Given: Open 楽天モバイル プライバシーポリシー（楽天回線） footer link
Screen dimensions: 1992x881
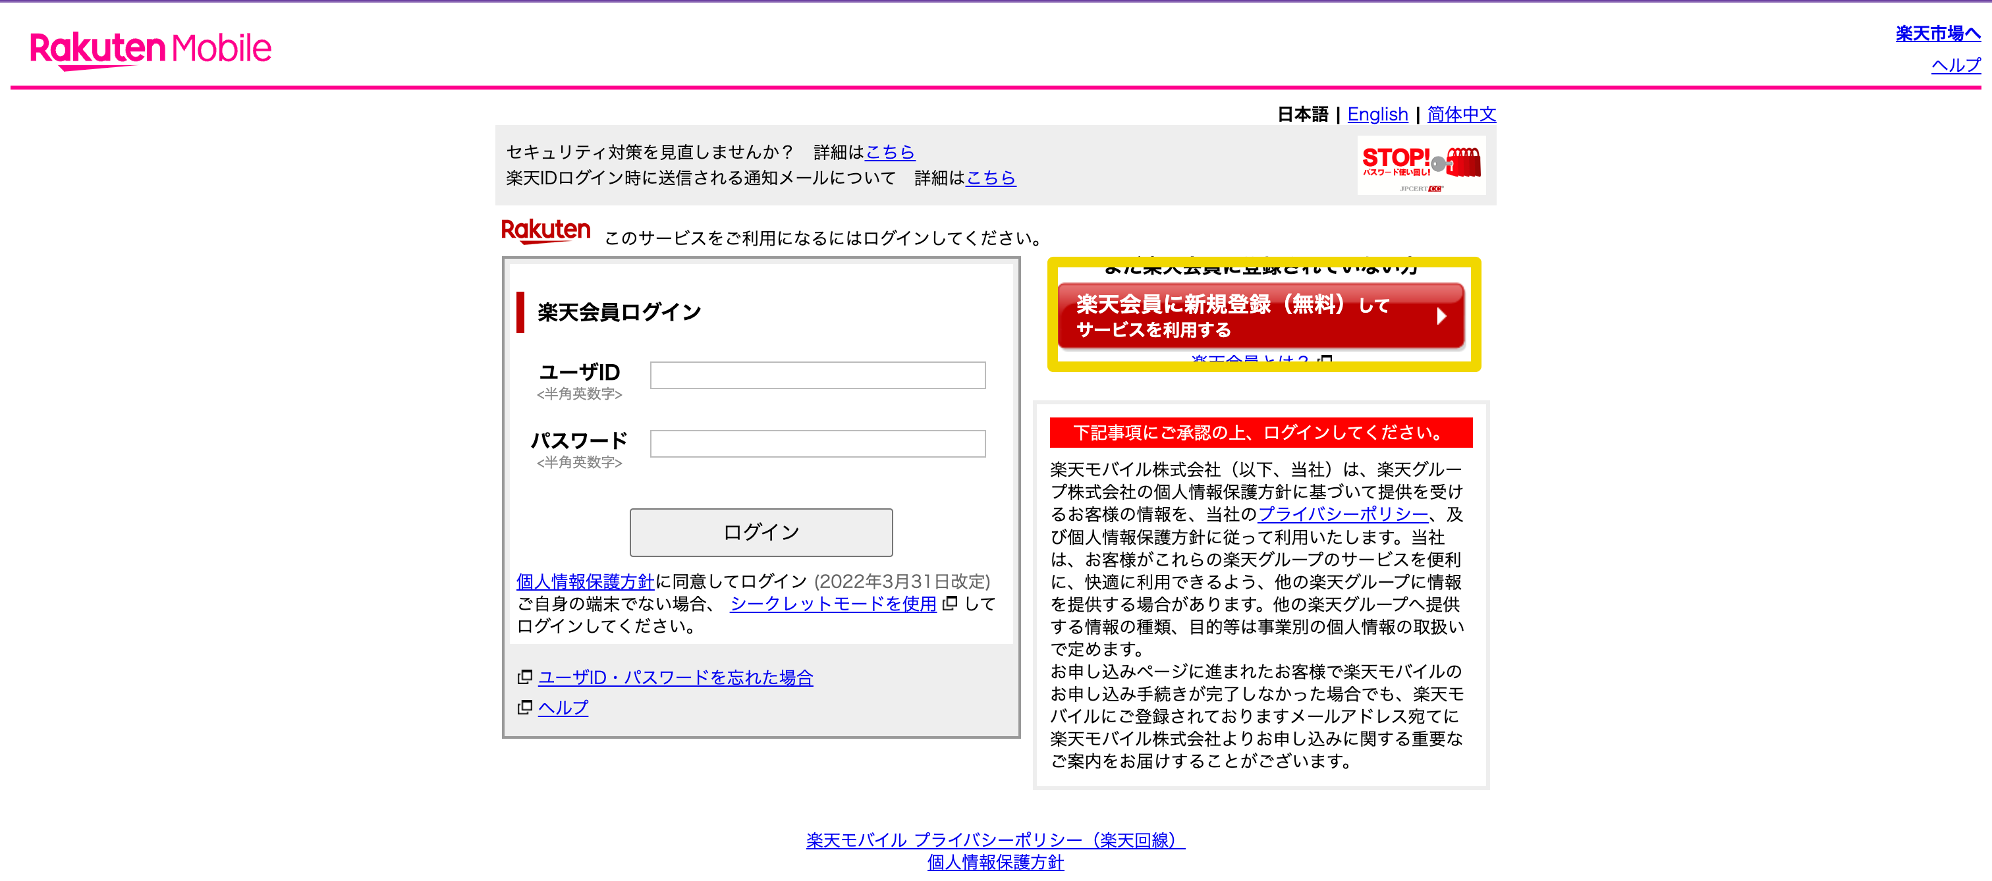Looking at the screenshot, I should tap(995, 840).
